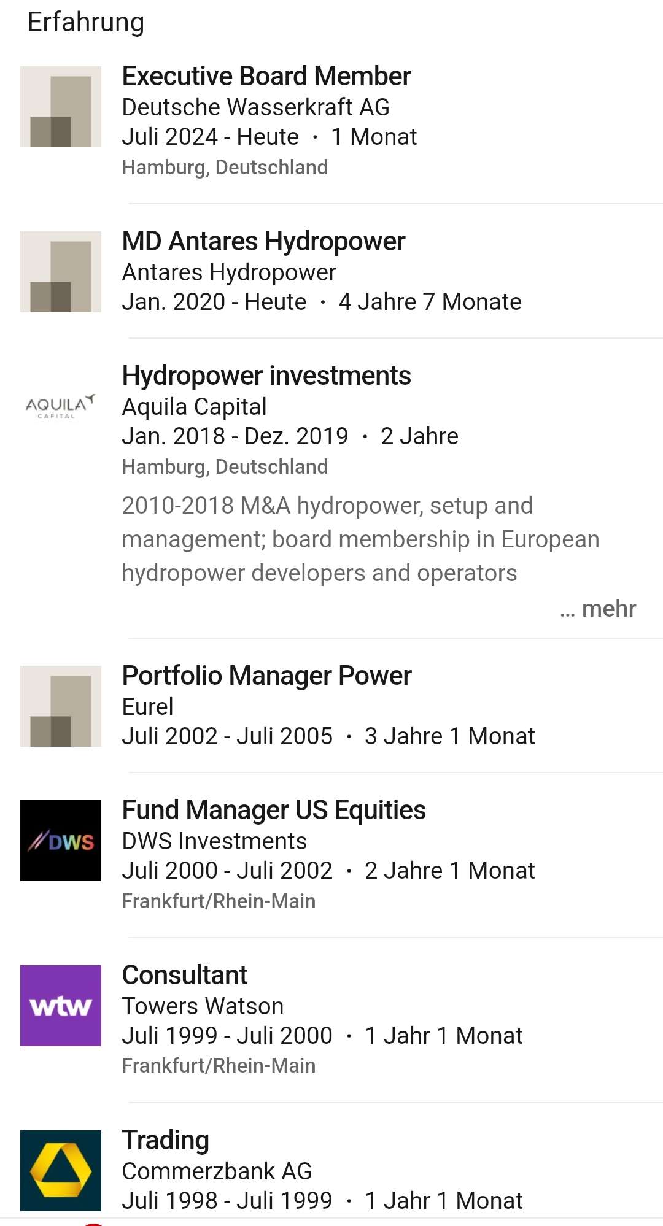Open the Fund Manager US Equities title

(x=274, y=811)
